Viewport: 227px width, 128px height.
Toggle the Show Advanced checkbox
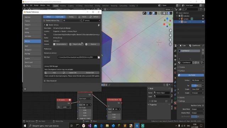[45, 81]
